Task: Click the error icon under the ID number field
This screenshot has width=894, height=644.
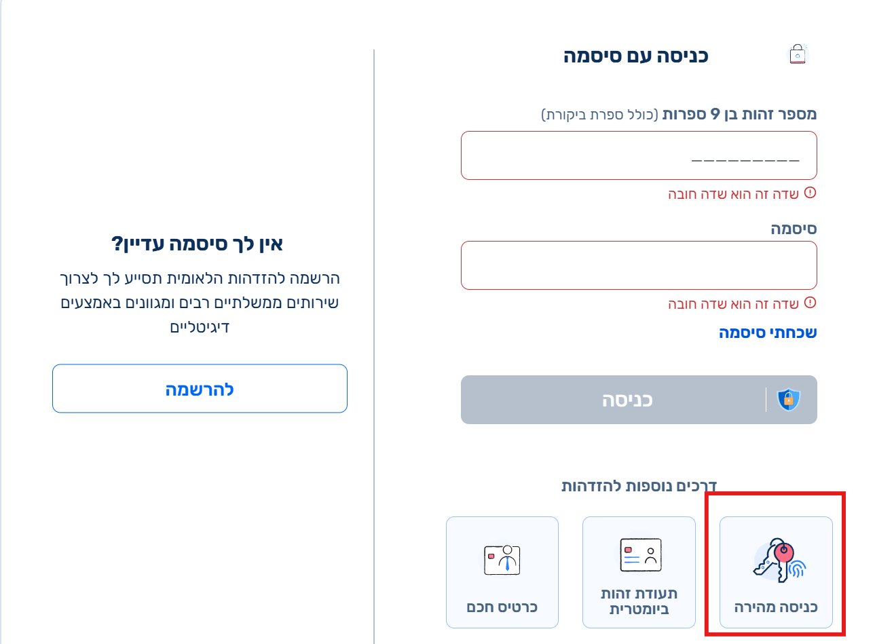Action: point(810,193)
